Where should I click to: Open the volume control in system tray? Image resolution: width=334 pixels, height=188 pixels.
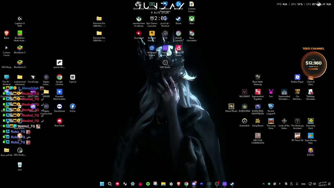click(x=315, y=184)
